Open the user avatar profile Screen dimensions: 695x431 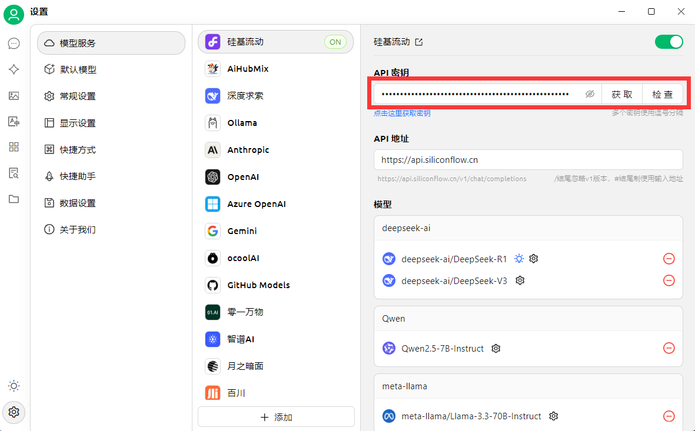pyautogui.click(x=14, y=14)
